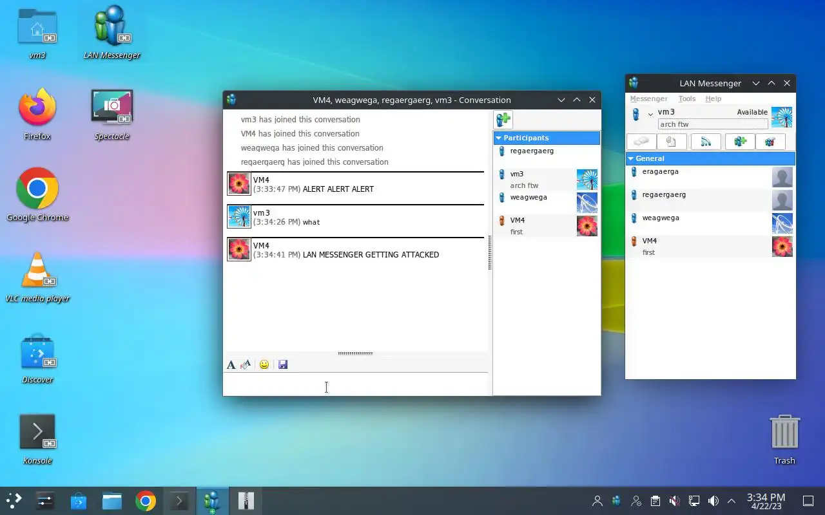Click the 'LAN MESSENGER GETTING ATTACKED' message text

pyautogui.click(x=371, y=255)
